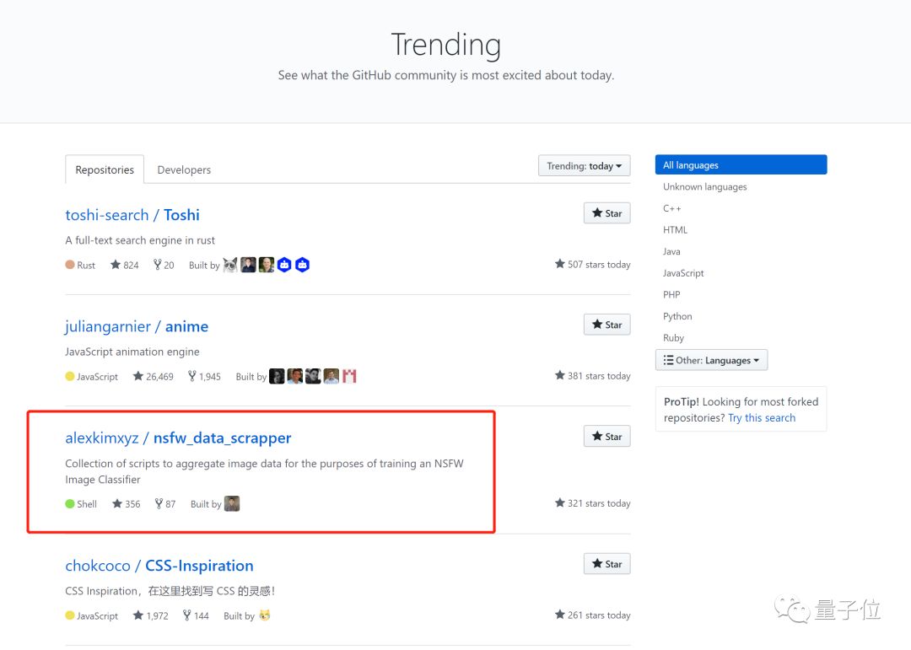Viewport: 911px width, 650px height.
Task: Filter trending by Ruby
Action: [x=673, y=337]
